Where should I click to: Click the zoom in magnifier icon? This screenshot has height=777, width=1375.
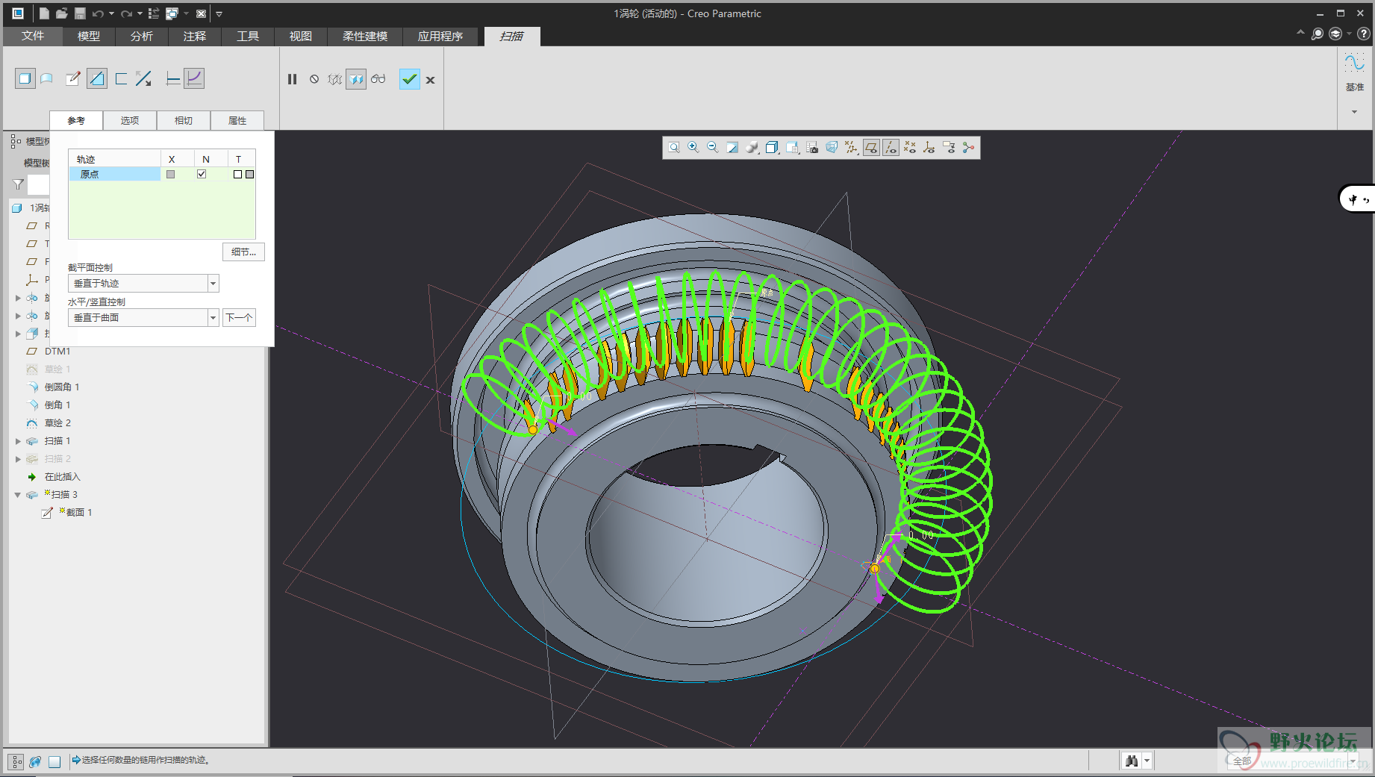click(693, 148)
